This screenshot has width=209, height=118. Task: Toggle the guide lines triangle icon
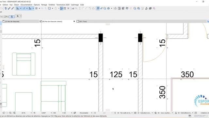18,8
